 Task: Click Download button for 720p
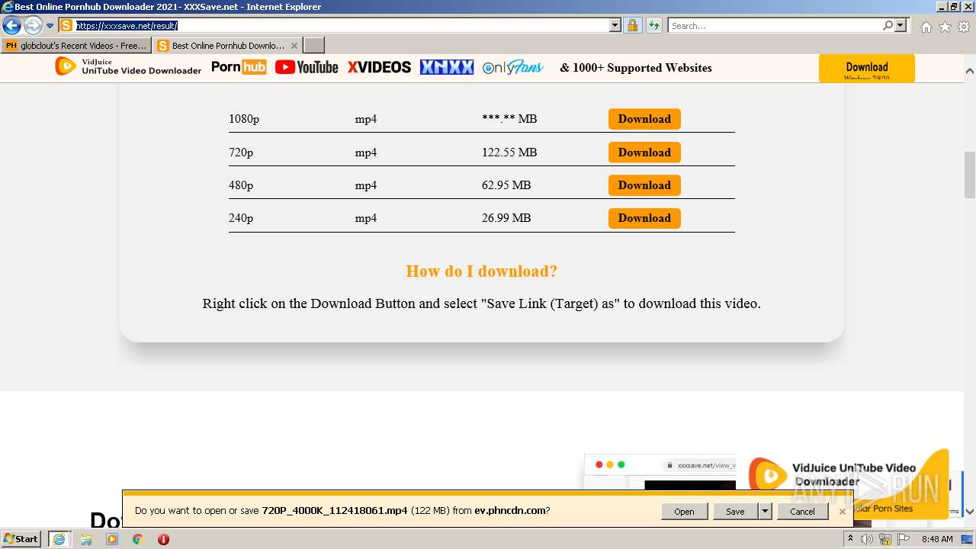point(644,152)
